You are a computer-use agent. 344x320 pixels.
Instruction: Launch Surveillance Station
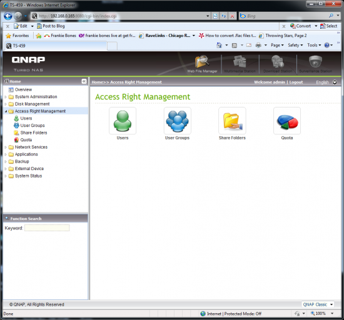click(315, 64)
